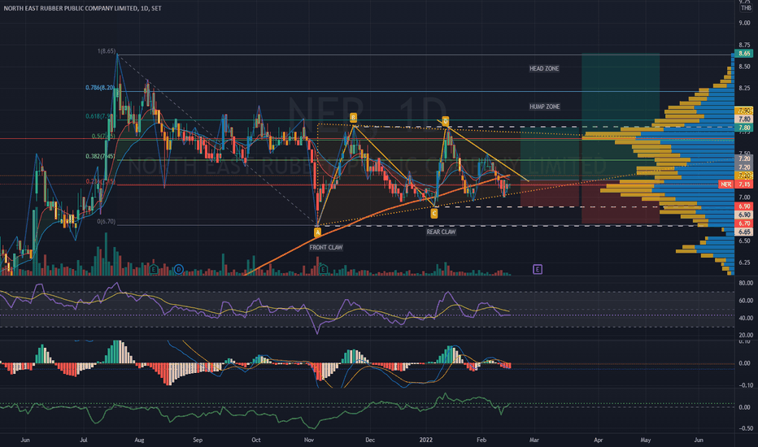Click the Fibonacci 0(6.70) level label
Screen dimensions: 758x447
[107, 221]
